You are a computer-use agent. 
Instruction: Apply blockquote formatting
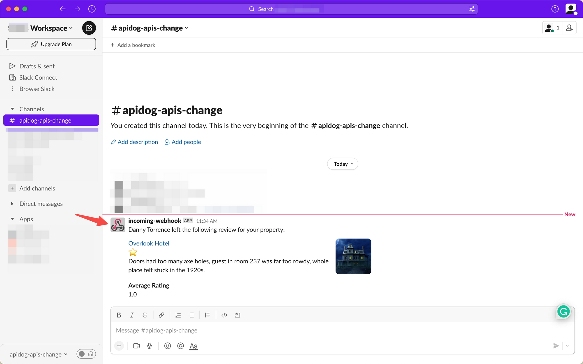coord(208,315)
